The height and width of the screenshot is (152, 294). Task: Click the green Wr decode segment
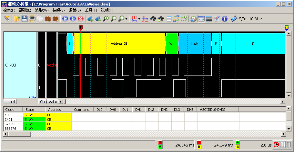[172, 44]
